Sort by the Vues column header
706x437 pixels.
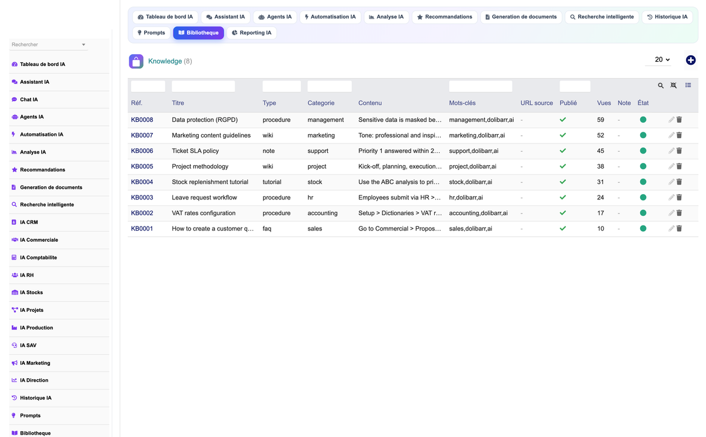pos(604,103)
